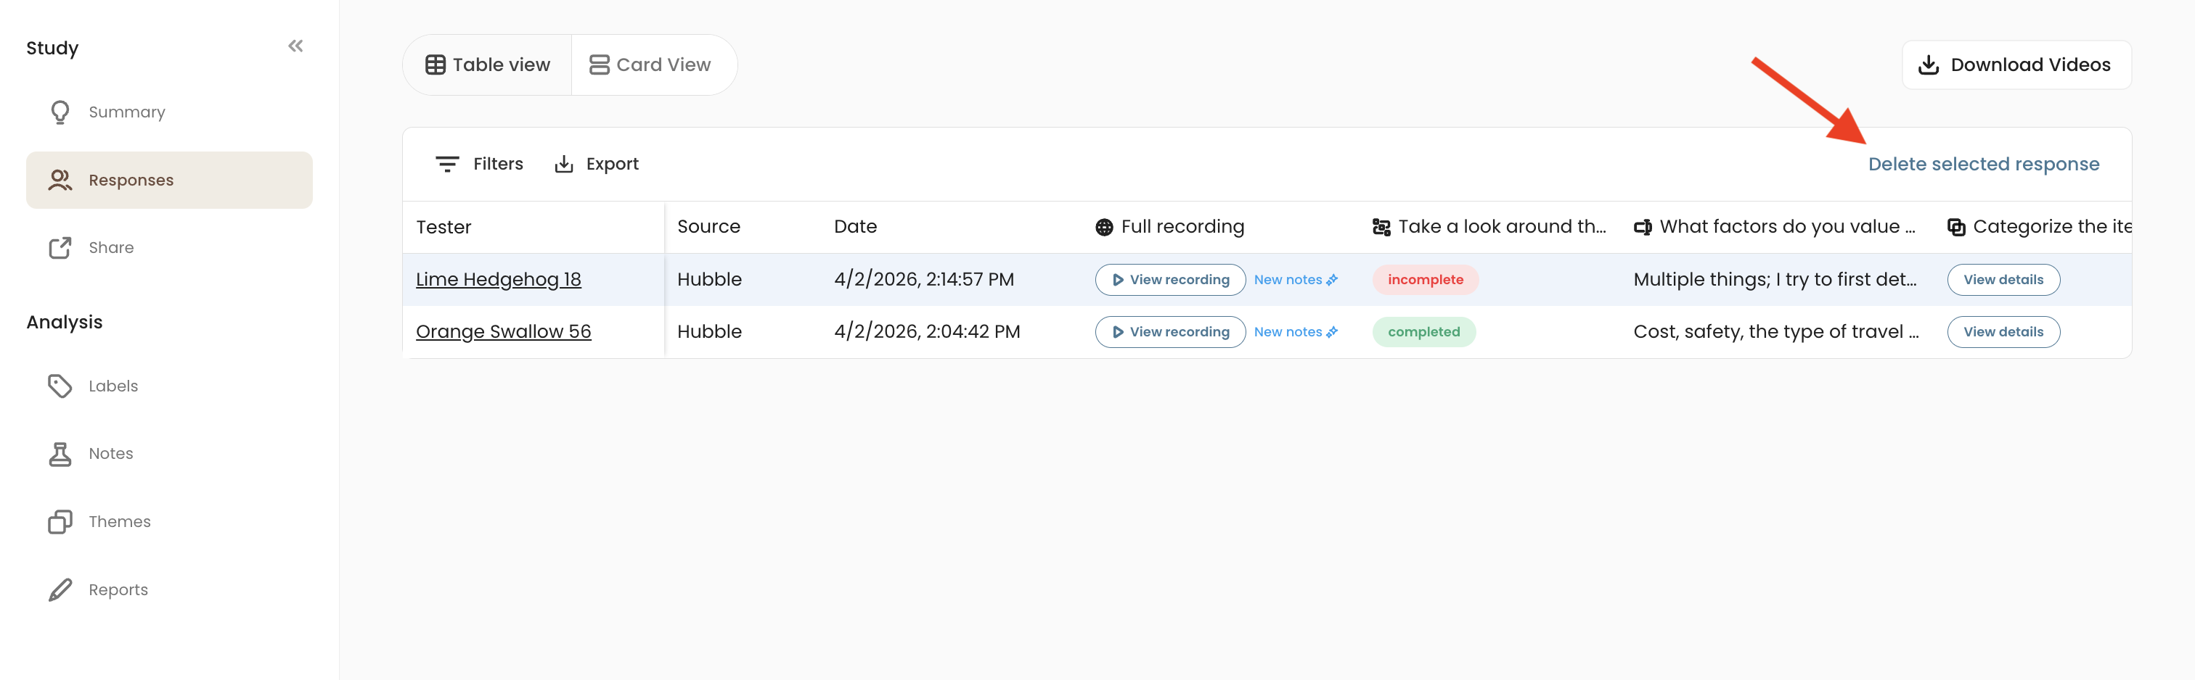Viewport: 2195px width, 680px height.
Task: Click answer Multiple things; I try to first det...
Action: click(x=1775, y=279)
